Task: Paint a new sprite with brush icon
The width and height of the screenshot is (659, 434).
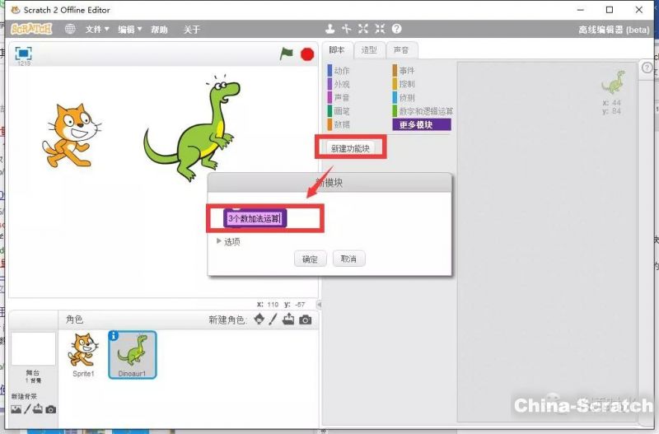Action: (273, 320)
